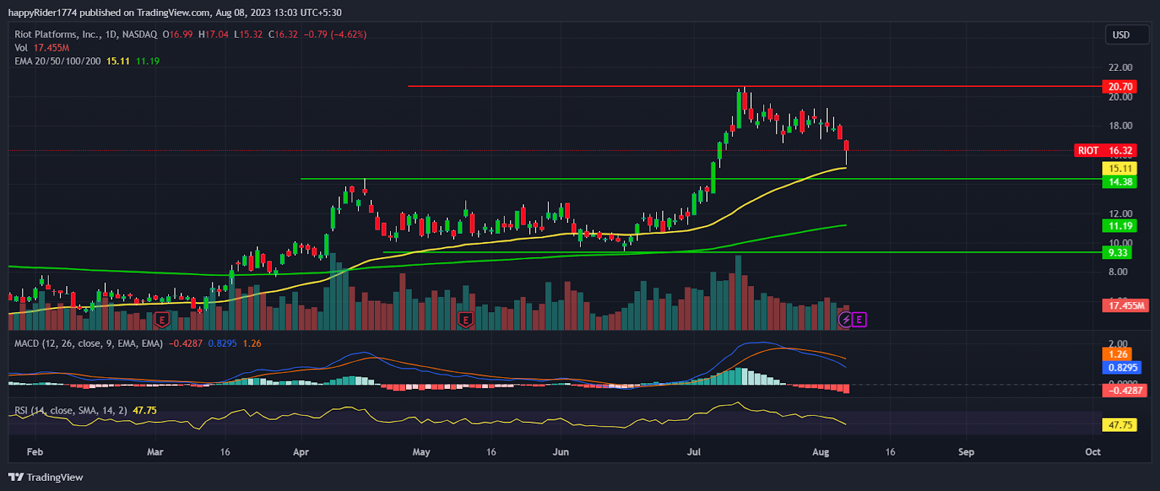Click the yellow 47.75 RSI axis label
The width and height of the screenshot is (1160, 491).
[x=1120, y=425]
